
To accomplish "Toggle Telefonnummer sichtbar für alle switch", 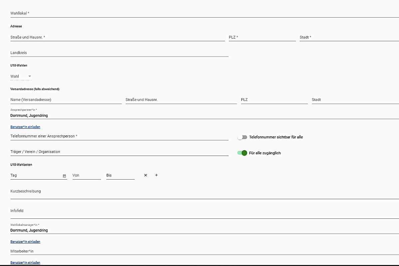I will pos(242,137).
